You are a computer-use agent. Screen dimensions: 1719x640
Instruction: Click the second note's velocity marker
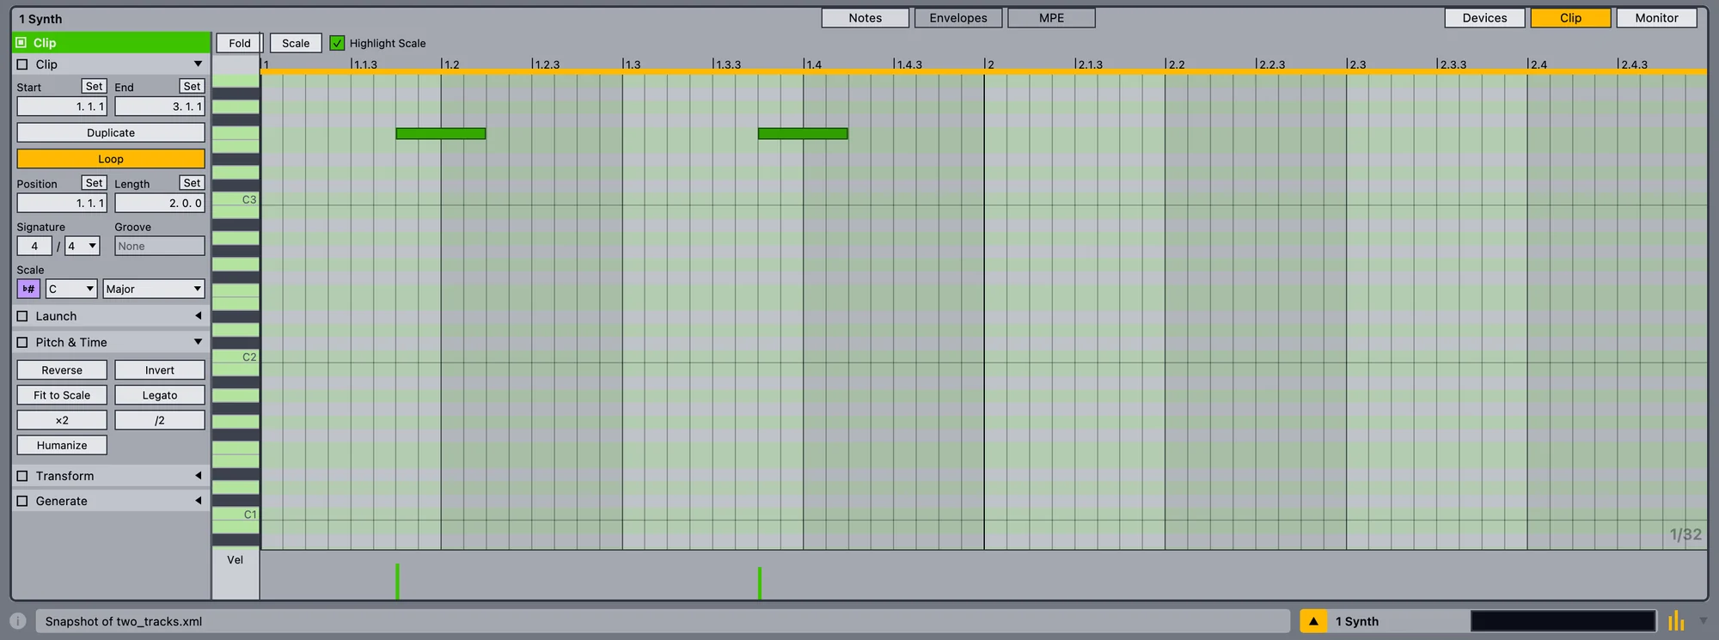point(760,583)
